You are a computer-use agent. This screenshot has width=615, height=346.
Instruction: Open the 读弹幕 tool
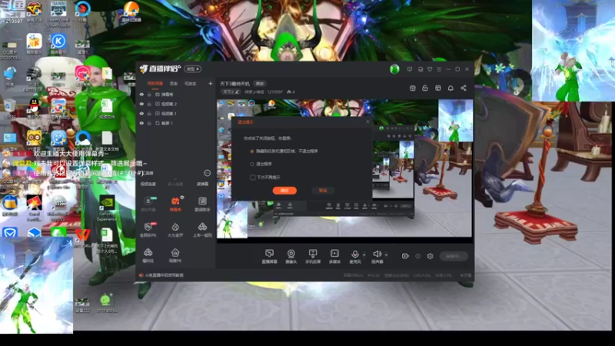tap(202, 184)
